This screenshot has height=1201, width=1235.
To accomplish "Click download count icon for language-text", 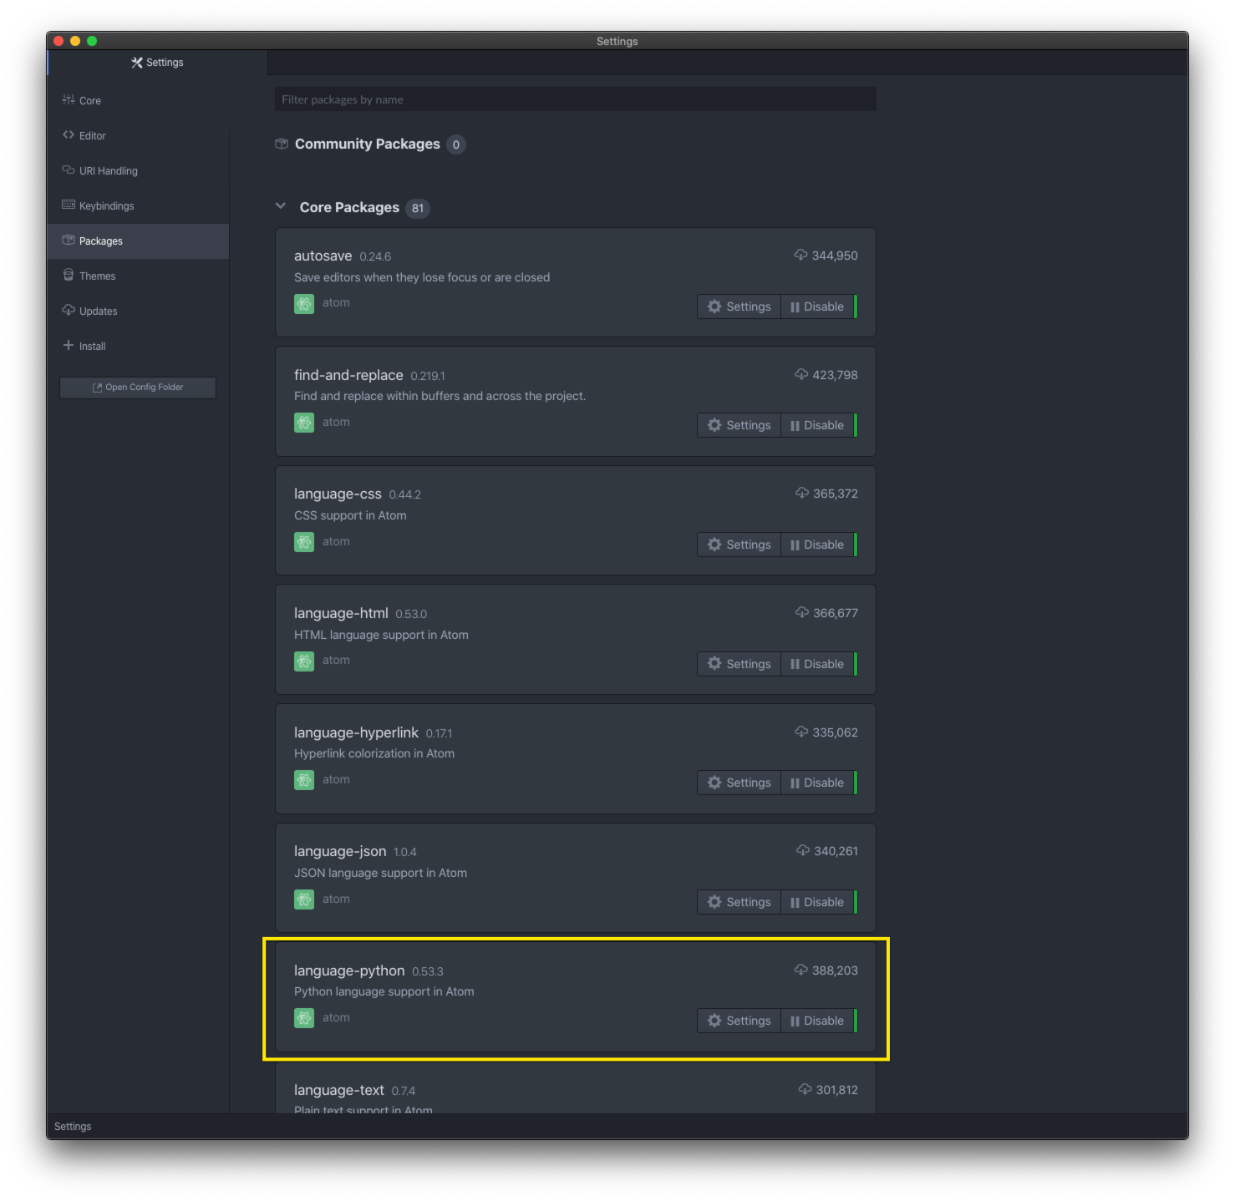I will click(805, 1089).
